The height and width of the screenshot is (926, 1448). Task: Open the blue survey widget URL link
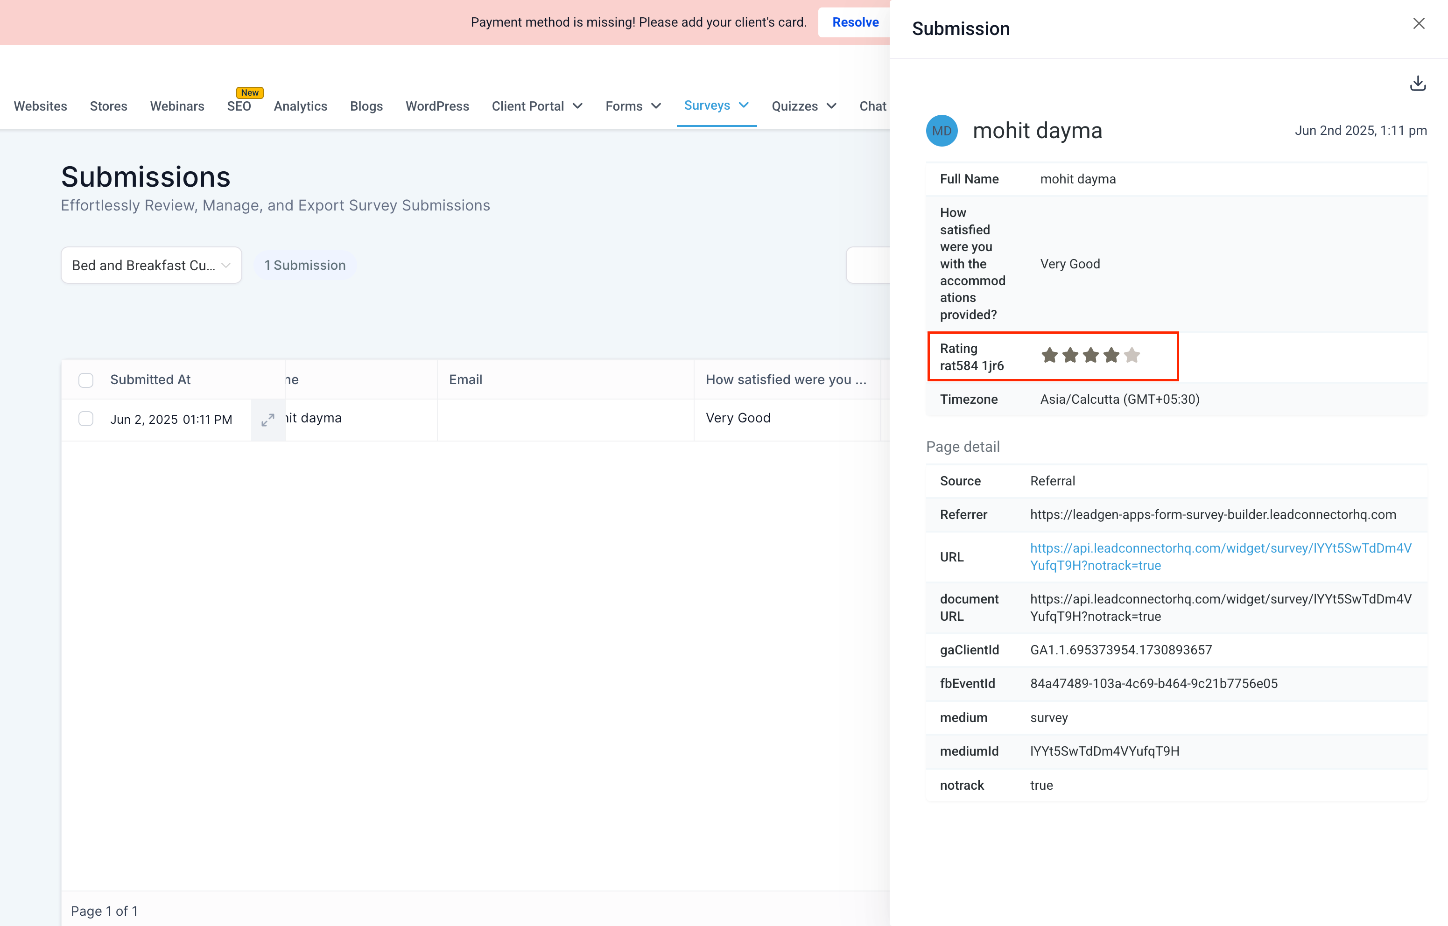point(1220,556)
